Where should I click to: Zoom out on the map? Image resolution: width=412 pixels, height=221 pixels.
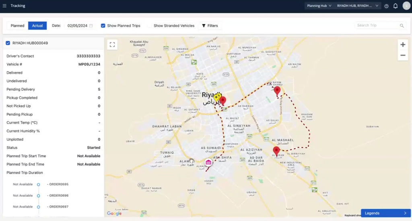coord(403,55)
